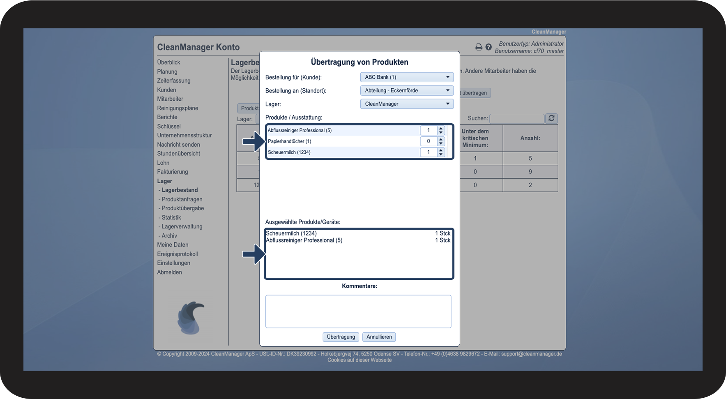This screenshot has width=726, height=399.
Task: Open Ereignisprotokoll in the sidebar
Action: [x=177, y=254]
